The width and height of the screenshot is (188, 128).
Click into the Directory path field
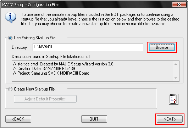point(88,47)
